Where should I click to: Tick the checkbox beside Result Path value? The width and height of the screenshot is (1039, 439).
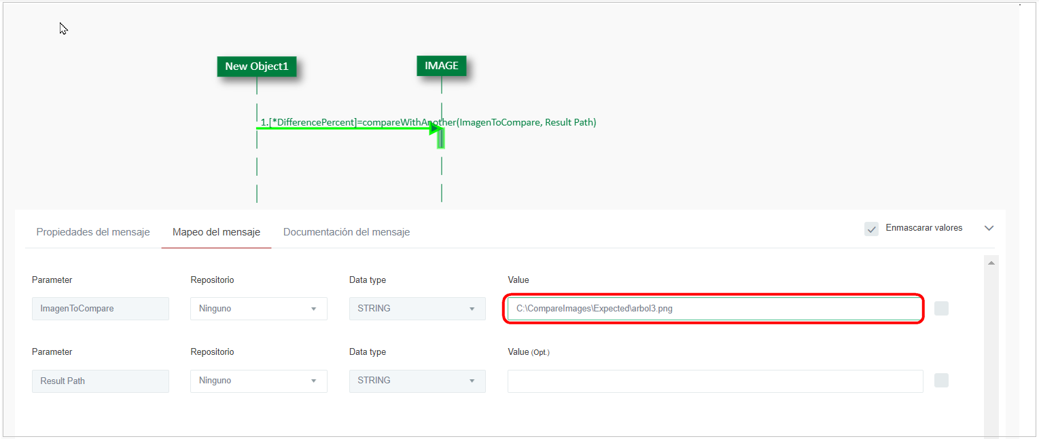[x=941, y=381]
